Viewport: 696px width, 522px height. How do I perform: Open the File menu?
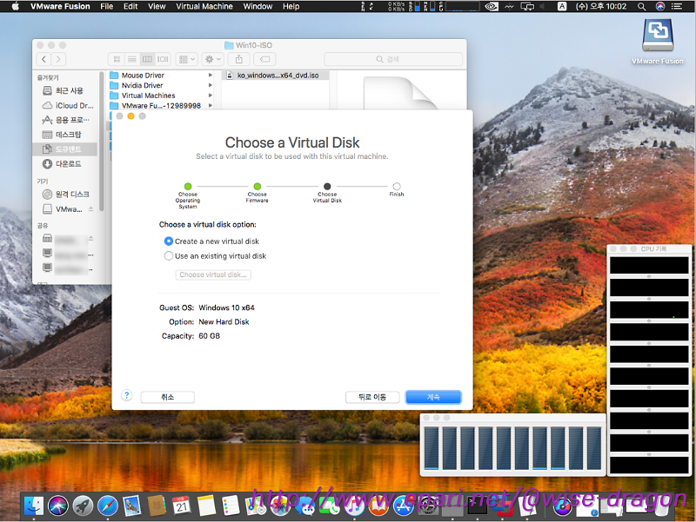coord(106,6)
